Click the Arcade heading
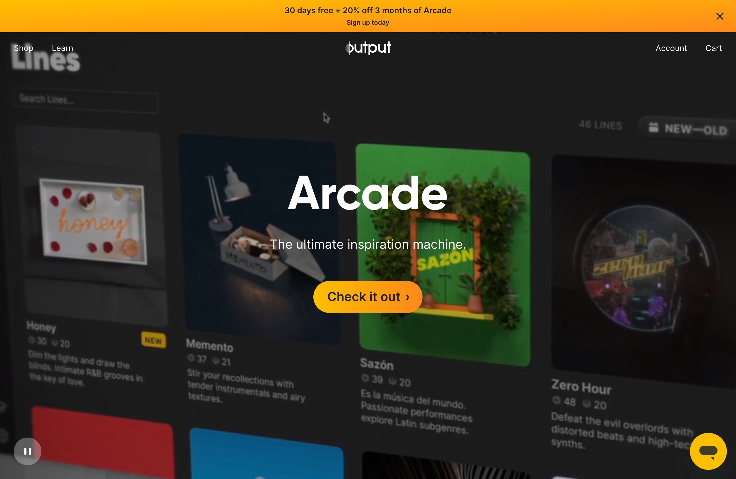Image resolution: width=736 pixels, height=479 pixels. (368, 193)
